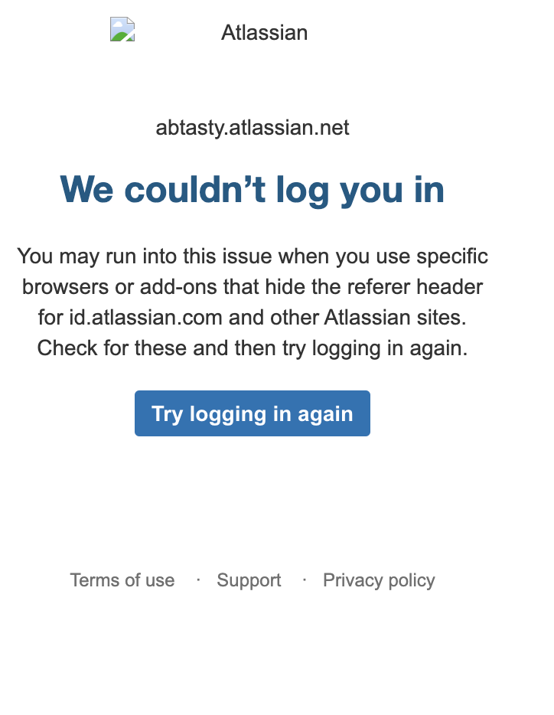Image resolution: width=554 pixels, height=715 pixels.
Task: Click the separator dot between Terms and Support
Action: click(197, 580)
